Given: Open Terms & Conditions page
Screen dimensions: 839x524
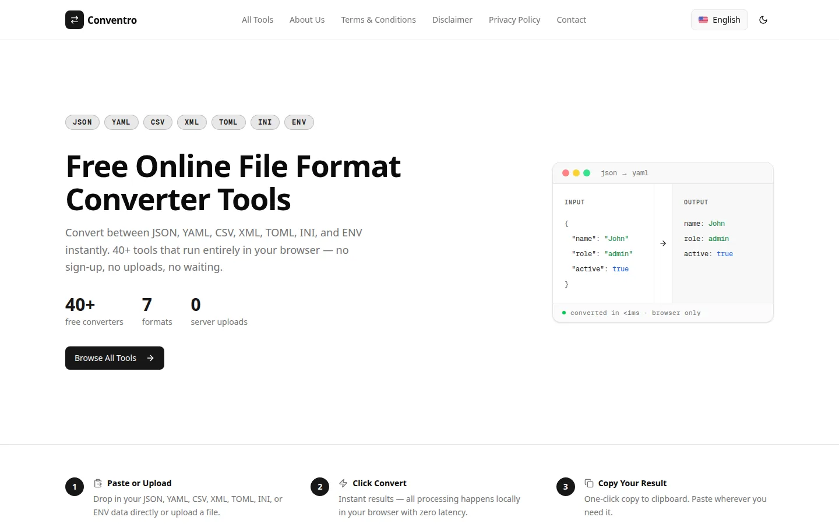Looking at the screenshot, I should (x=379, y=20).
